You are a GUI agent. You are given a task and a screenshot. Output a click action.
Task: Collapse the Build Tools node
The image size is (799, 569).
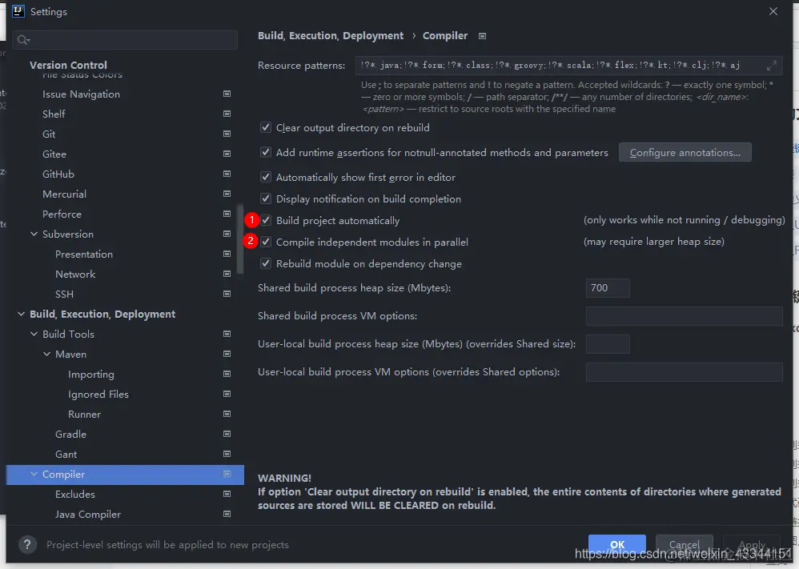pyautogui.click(x=34, y=334)
